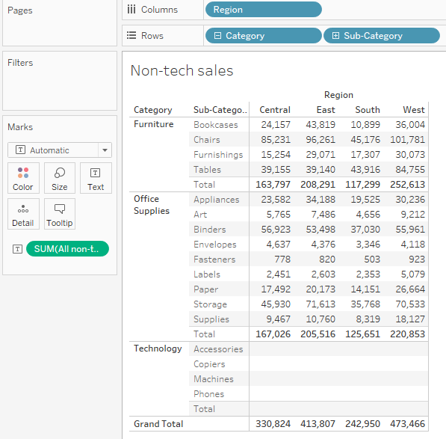Image resolution: width=446 pixels, height=439 pixels.
Task: Open the Size marks card
Action: click(x=60, y=178)
